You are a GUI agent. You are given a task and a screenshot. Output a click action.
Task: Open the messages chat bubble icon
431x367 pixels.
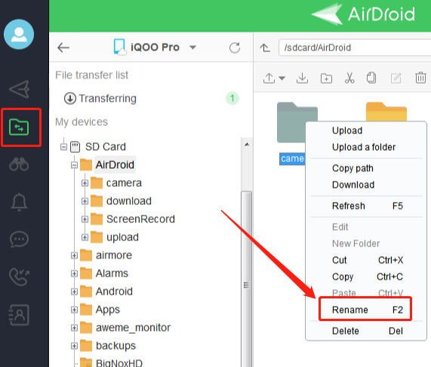(x=19, y=239)
